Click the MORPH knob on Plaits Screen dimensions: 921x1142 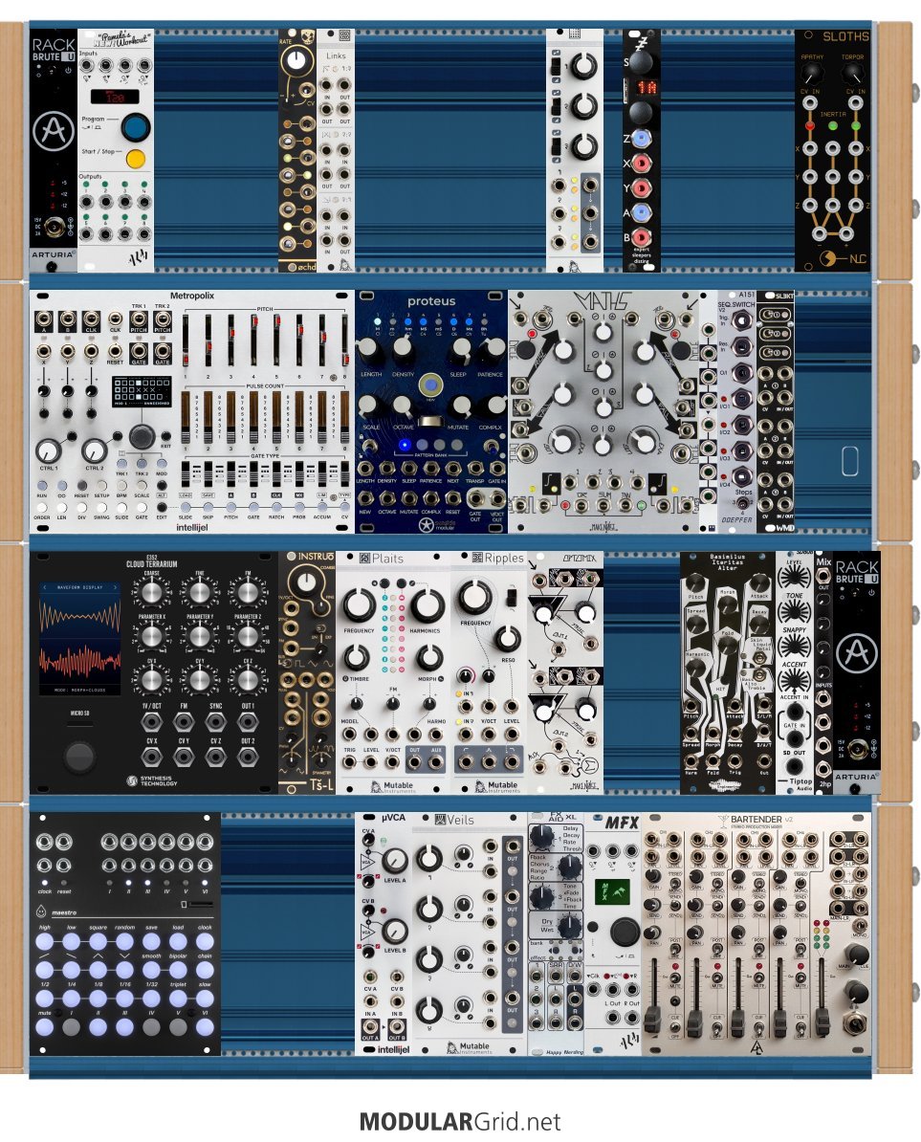click(x=429, y=658)
